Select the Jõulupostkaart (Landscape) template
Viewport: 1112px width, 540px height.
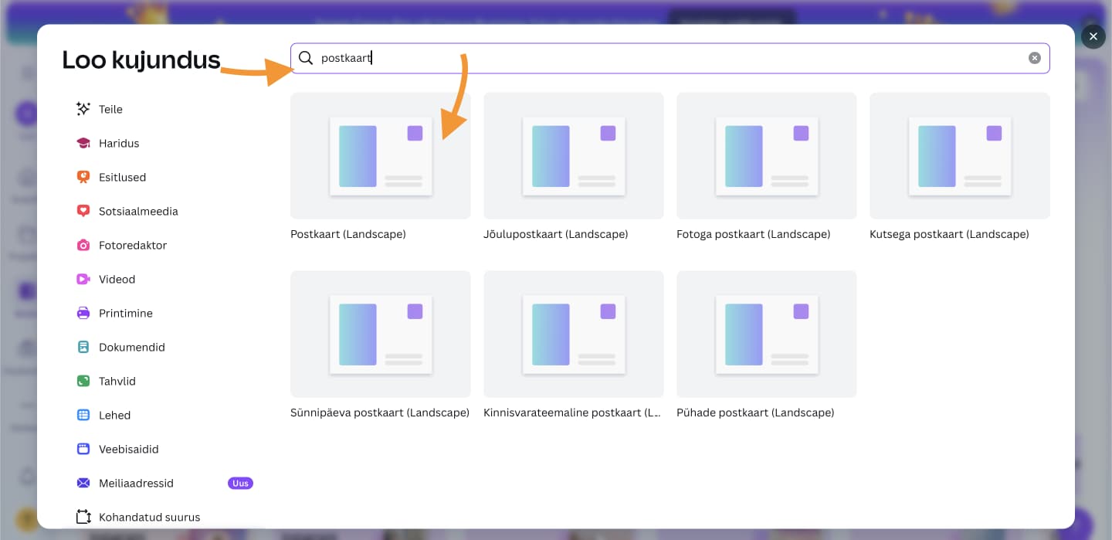573,156
